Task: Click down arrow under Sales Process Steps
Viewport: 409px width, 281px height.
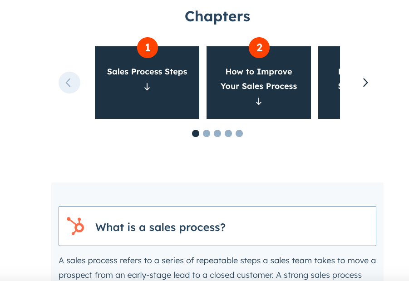Action: click(x=147, y=87)
